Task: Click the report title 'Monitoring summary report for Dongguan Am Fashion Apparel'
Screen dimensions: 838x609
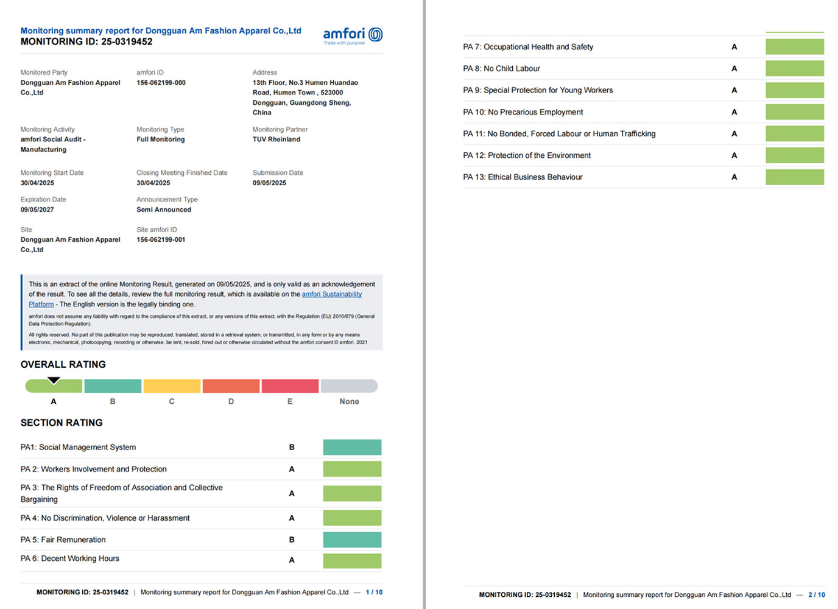Action: pos(161,30)
